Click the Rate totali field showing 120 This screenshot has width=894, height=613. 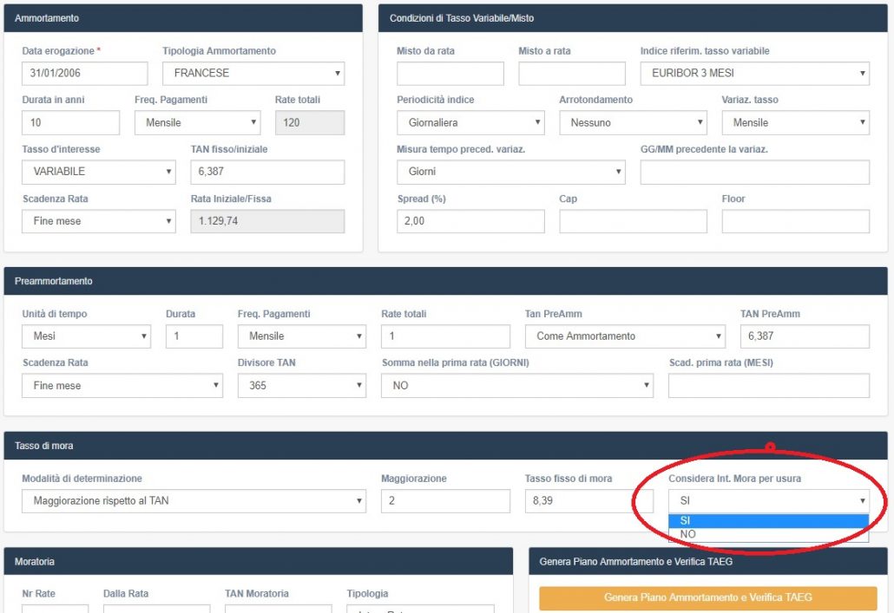click(310, 122)
